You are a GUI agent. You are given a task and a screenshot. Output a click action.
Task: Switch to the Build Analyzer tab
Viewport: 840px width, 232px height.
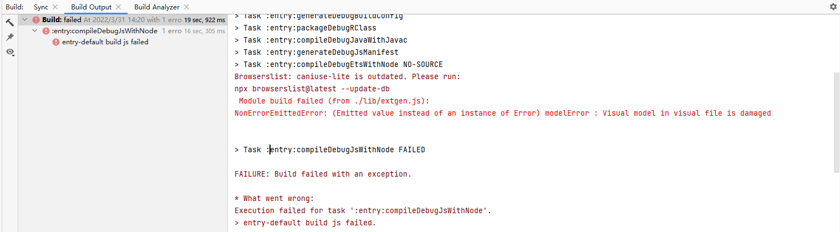[x=157, y=7]
